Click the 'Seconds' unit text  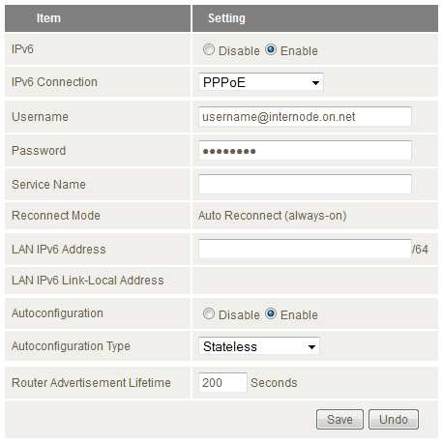274,383
